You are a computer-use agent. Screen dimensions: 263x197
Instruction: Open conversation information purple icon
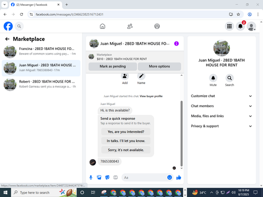[176, 44]
